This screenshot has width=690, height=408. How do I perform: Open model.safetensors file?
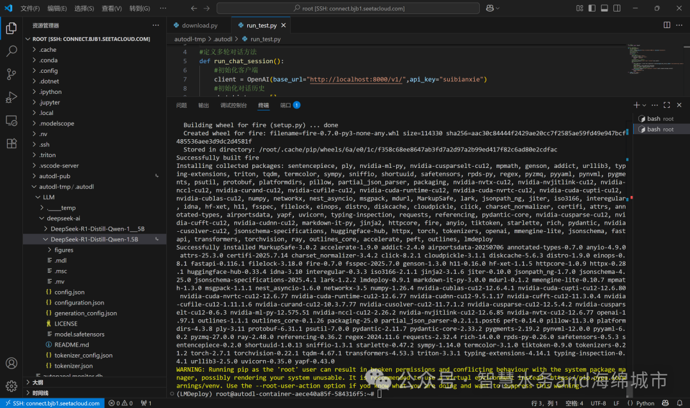point(95,335)
